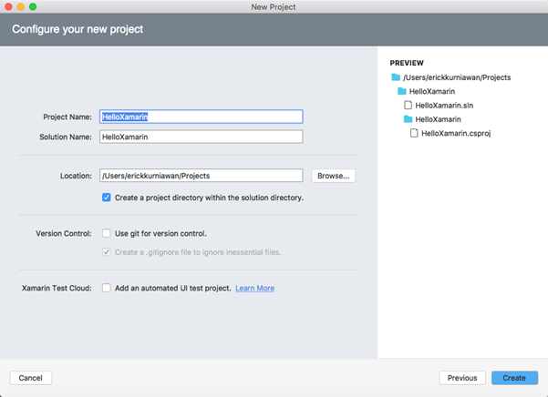
Task: Click the green zoom window button
Action: [34, 7]
